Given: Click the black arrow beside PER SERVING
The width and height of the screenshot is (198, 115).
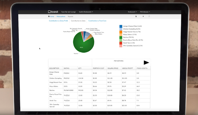Looking at the screenshot, I should click(146, 63).
